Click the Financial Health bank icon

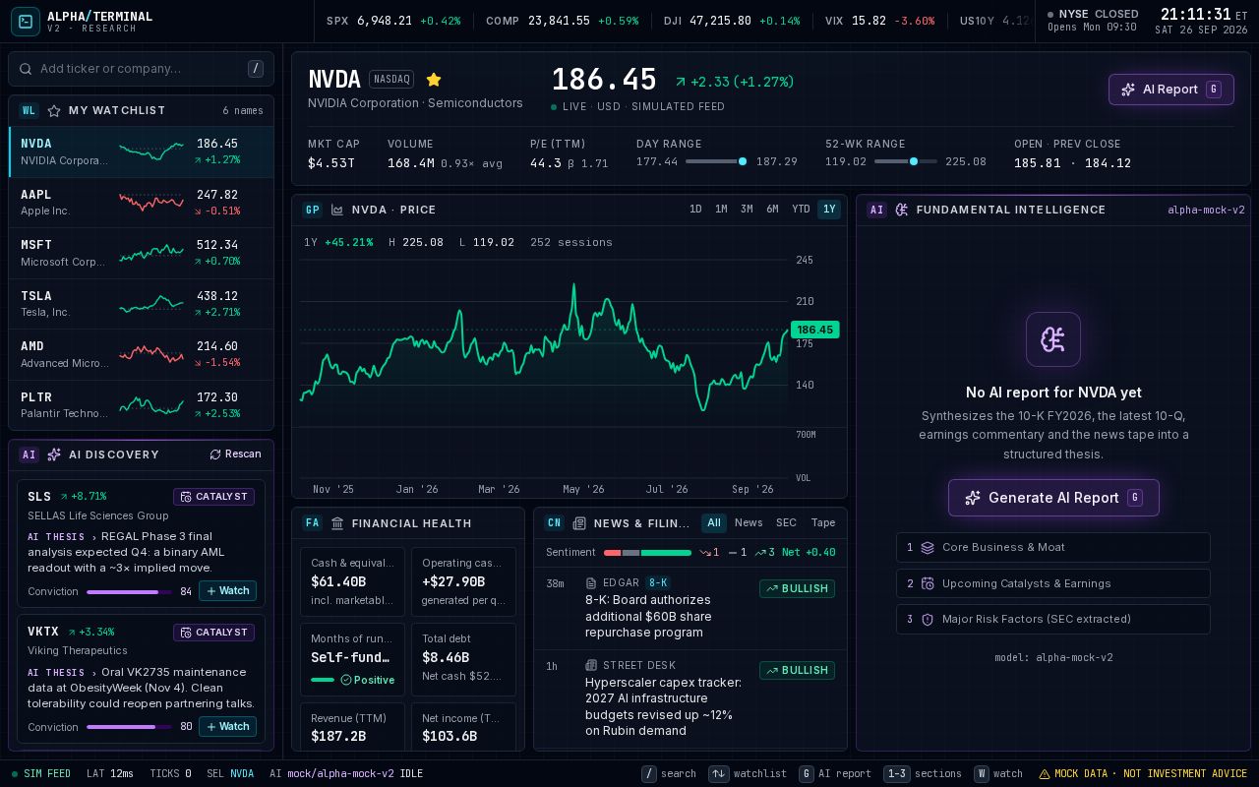tap(337, 523)
